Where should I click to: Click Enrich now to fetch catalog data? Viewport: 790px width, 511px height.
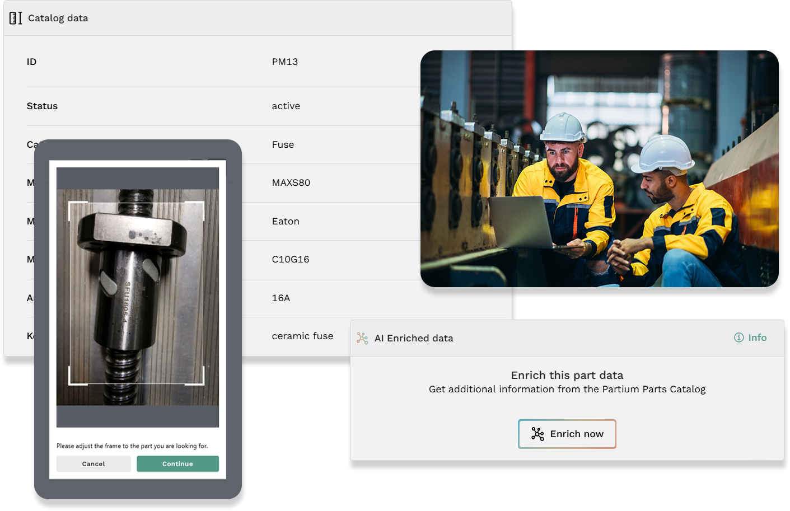[x=567, y=434]
